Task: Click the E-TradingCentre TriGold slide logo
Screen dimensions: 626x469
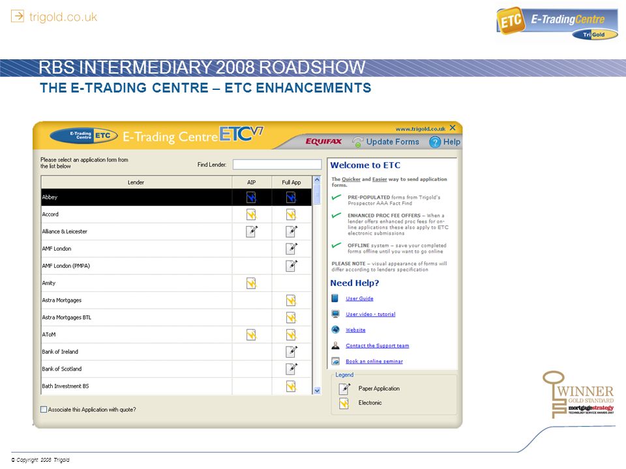Action: (x=558, y=23)
